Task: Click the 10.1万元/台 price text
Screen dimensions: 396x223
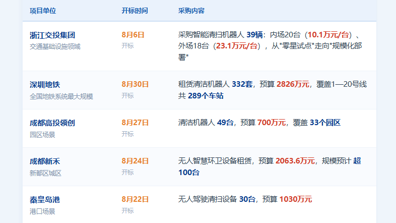Action: tap(328, 35)
